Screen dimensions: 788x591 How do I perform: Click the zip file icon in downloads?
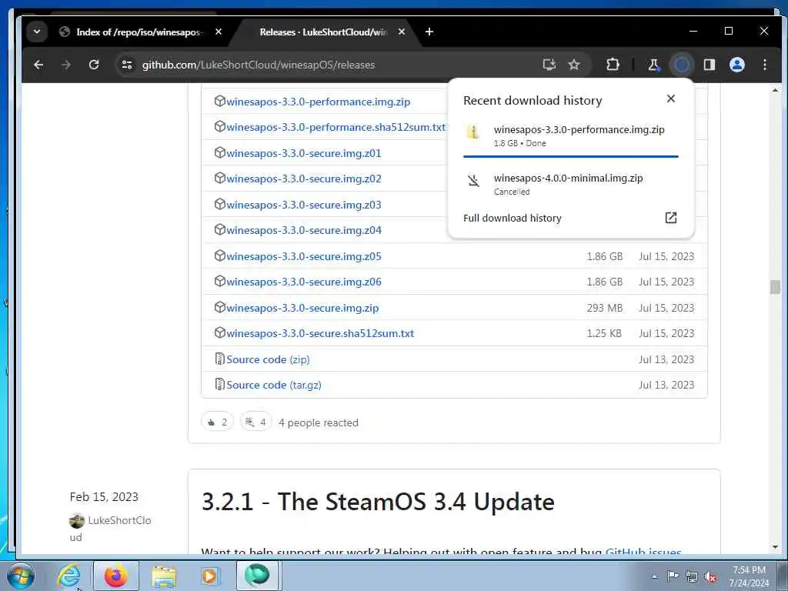[x=472, y=132]
